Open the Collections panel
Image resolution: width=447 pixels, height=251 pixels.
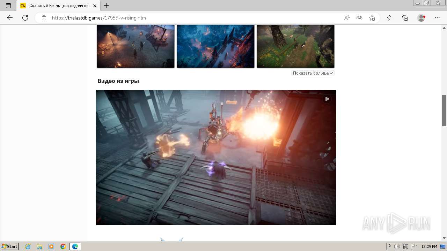(x=405, y=18)
